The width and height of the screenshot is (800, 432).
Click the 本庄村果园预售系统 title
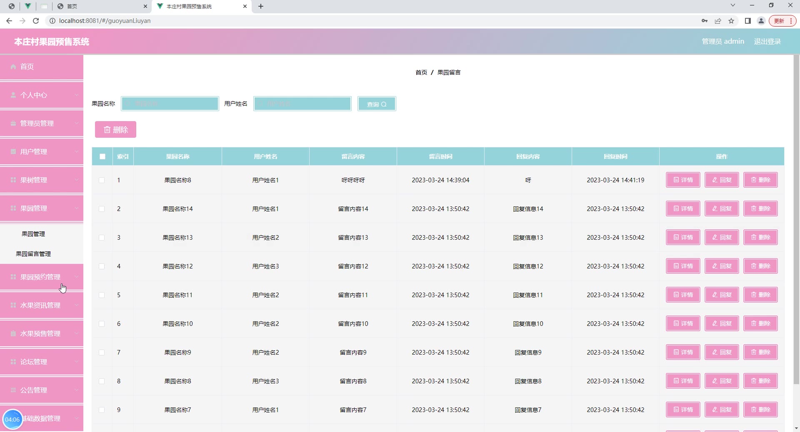52,42
